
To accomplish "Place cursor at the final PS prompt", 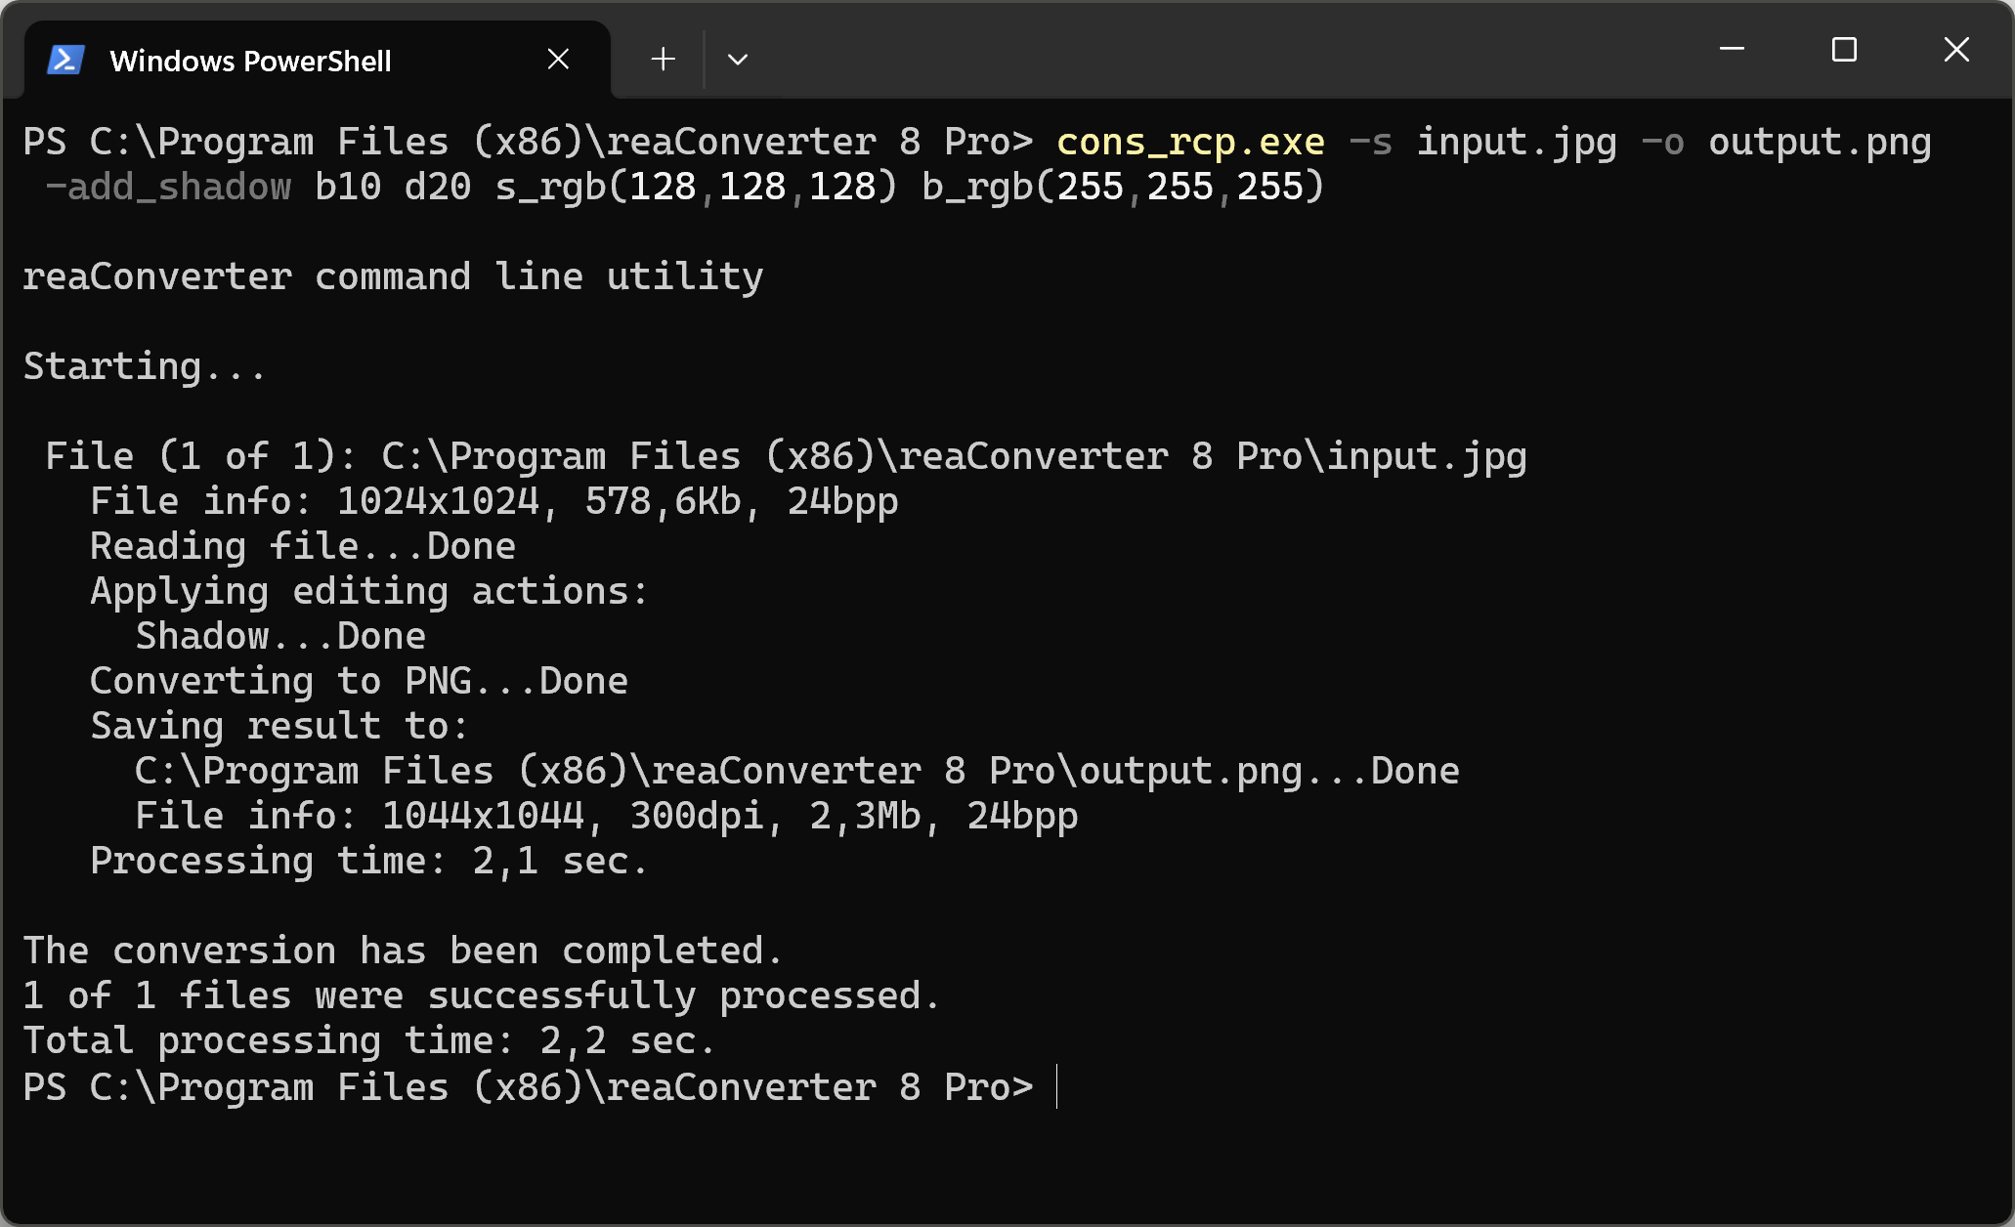I will 1057,1087.
